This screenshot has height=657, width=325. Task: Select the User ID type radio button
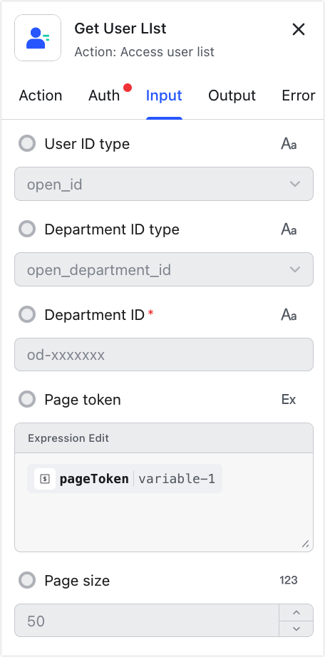(27, 144)
